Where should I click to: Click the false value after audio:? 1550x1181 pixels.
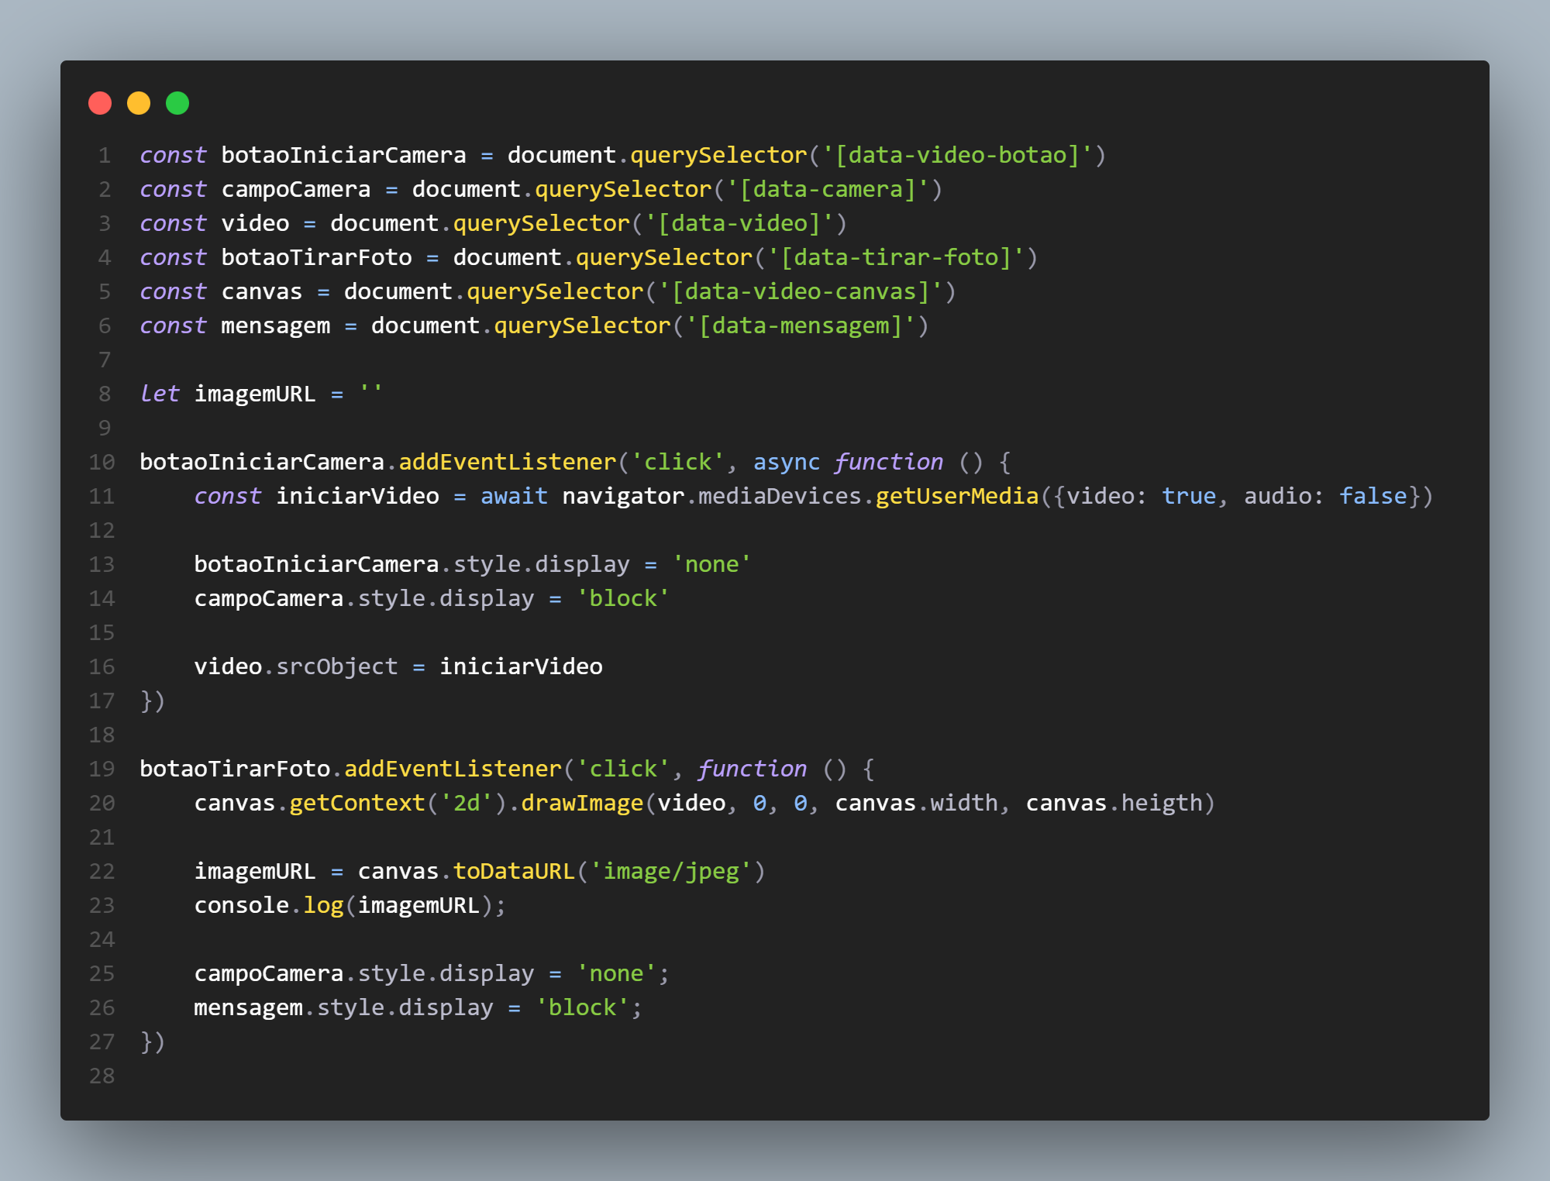click(x=1373, y=496)
